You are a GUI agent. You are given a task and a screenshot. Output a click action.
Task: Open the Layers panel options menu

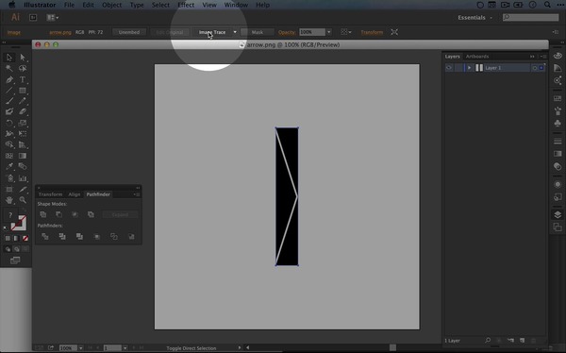542,57
